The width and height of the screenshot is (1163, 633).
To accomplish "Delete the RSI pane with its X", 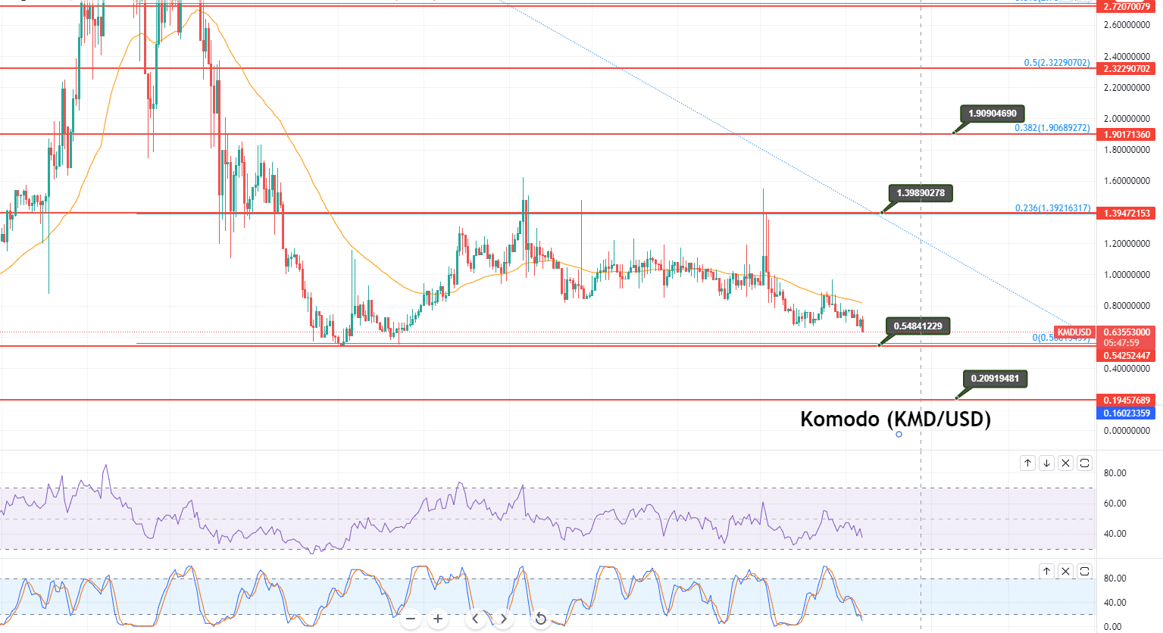I will 1065,463.
